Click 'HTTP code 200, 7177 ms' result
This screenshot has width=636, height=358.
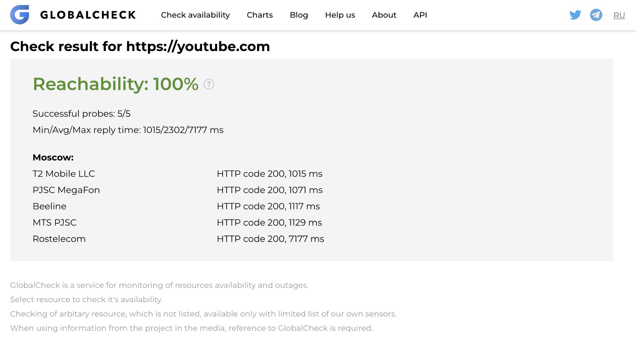270,239
